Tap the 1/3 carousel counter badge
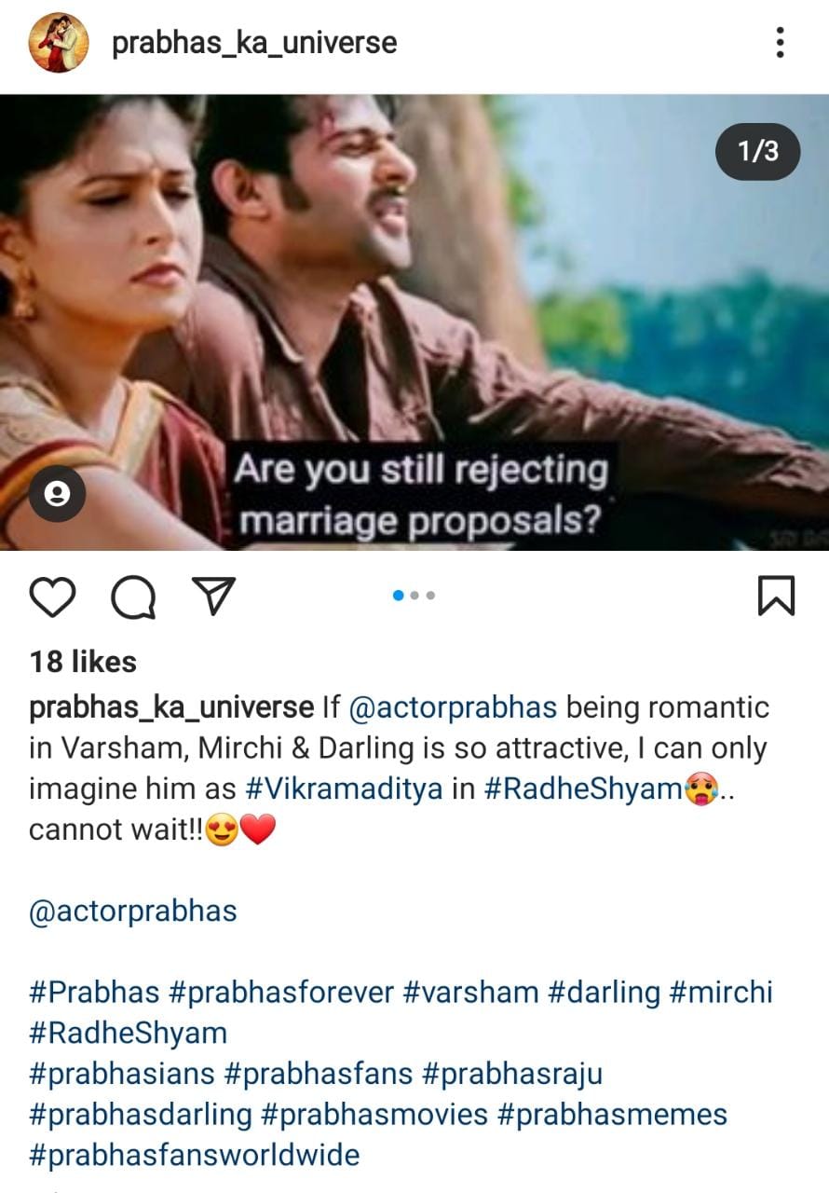829x1193 pixels. pos(757,151)
